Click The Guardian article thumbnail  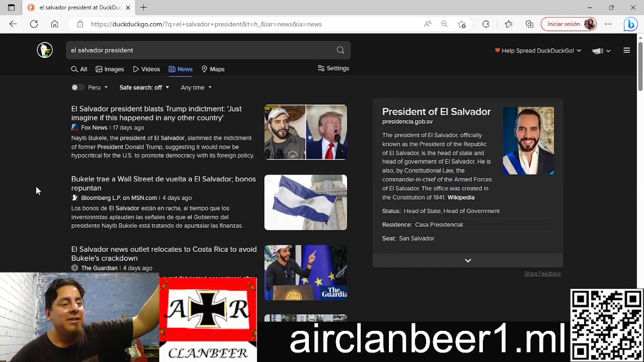click(305, 273)
